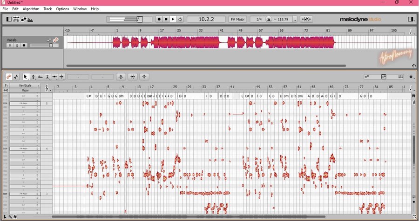Open the sound editor spectrum icon
419x221 pixels.
tap(30, 19)
